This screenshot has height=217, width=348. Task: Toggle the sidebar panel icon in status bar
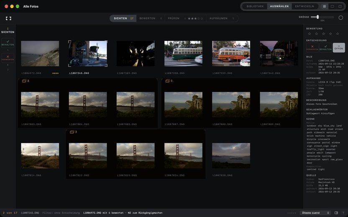pyautogui.click(x=336, y=213)
